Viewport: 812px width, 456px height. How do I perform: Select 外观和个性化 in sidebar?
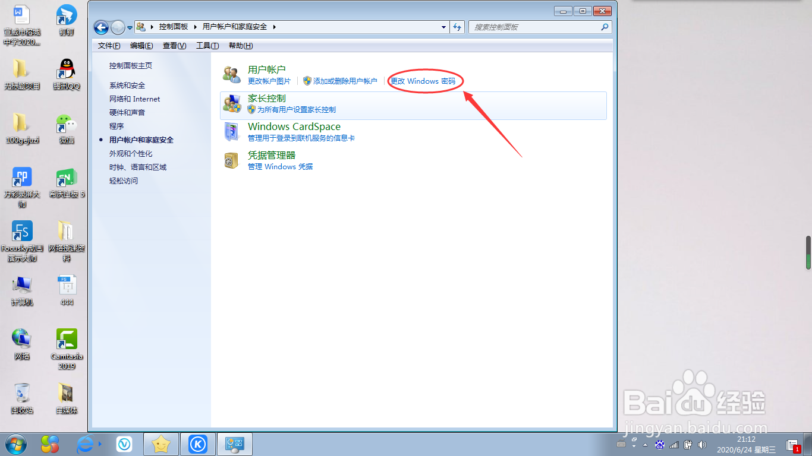tap(131, 154)
